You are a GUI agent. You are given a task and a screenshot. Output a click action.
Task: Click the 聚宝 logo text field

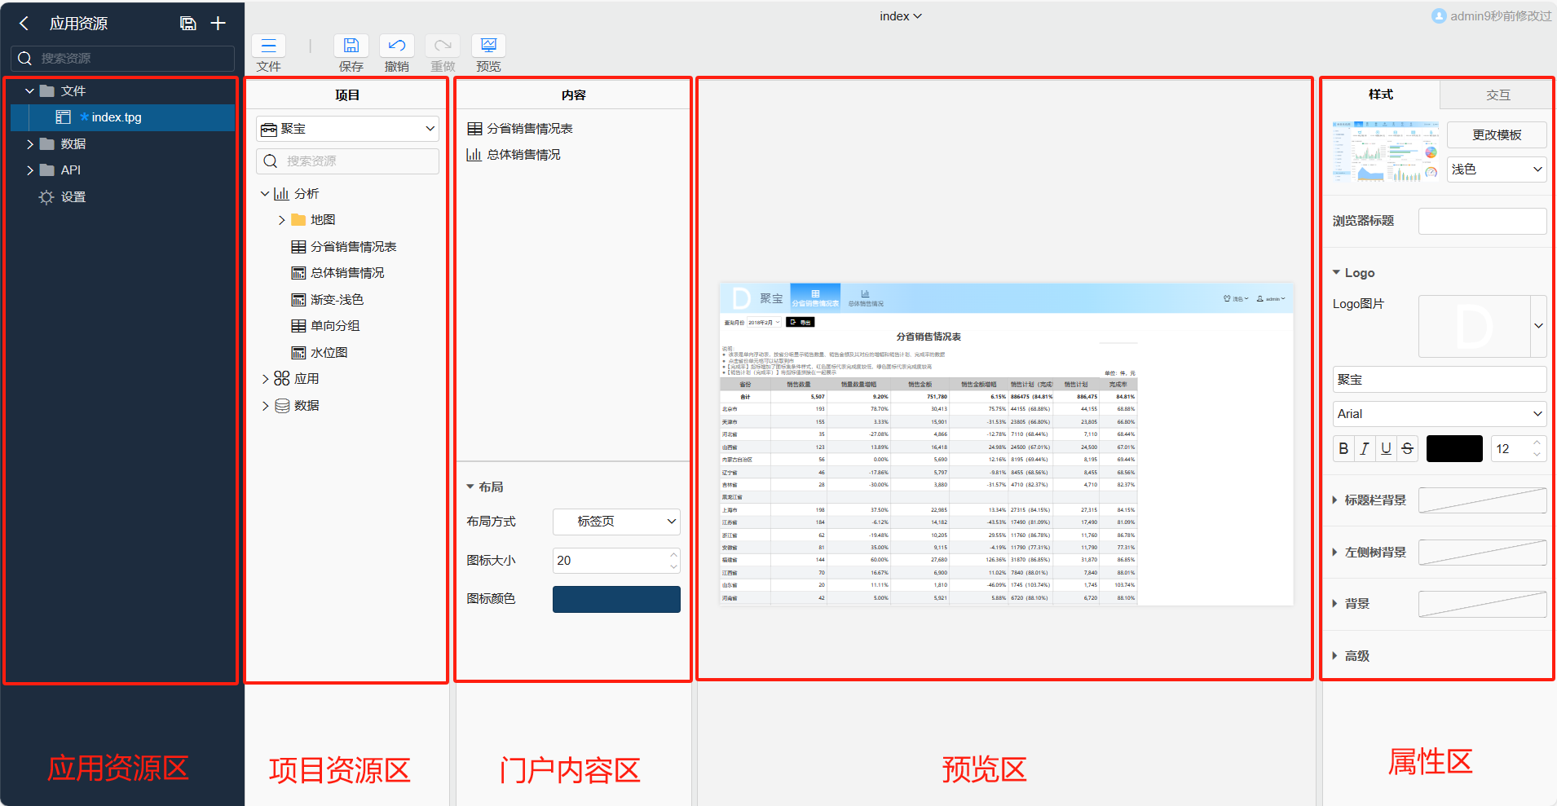(1440, 380)
